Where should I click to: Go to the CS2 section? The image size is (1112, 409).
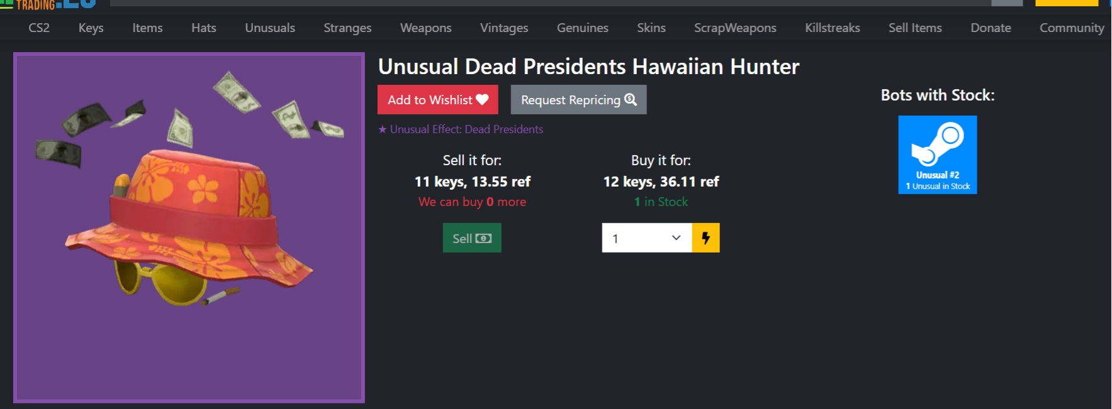39,28
